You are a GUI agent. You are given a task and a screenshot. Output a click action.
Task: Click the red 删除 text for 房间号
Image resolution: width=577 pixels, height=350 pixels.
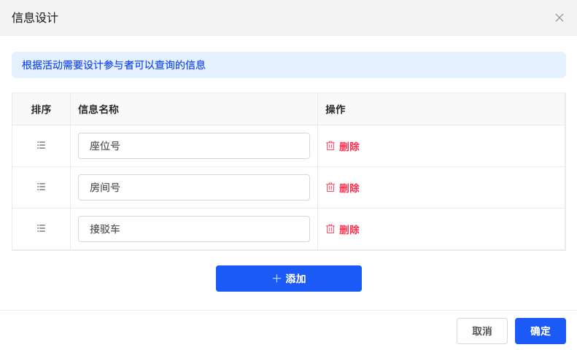pos(349,188)
